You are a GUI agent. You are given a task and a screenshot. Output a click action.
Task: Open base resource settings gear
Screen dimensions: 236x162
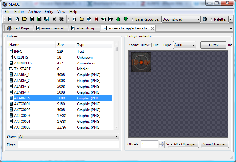(205, 19)
